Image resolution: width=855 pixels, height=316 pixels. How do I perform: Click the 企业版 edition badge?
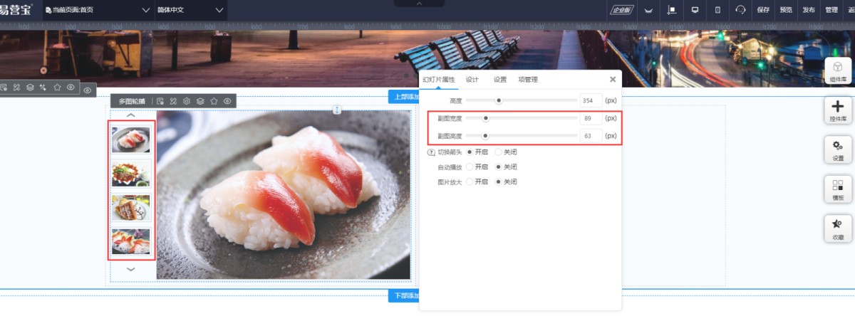622,10
